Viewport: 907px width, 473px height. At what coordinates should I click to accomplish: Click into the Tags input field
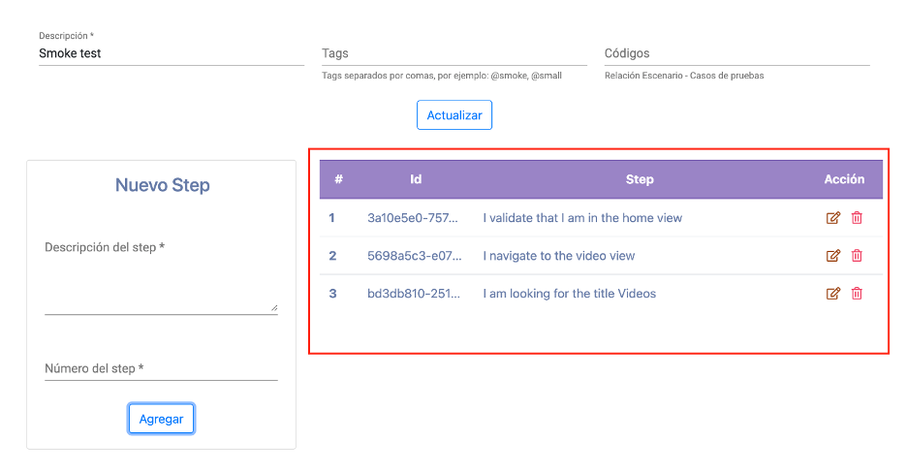click(454, 53)
